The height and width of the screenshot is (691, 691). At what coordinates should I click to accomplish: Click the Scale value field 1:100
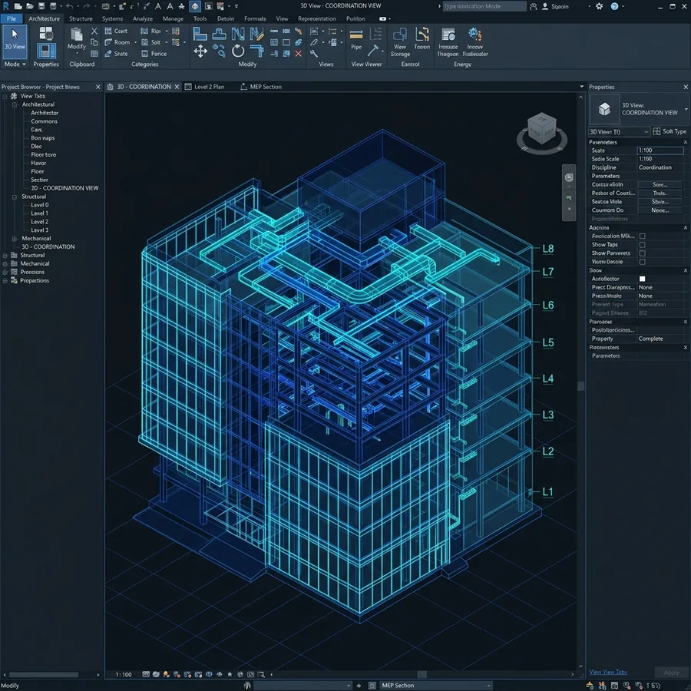tap(660, 150)
